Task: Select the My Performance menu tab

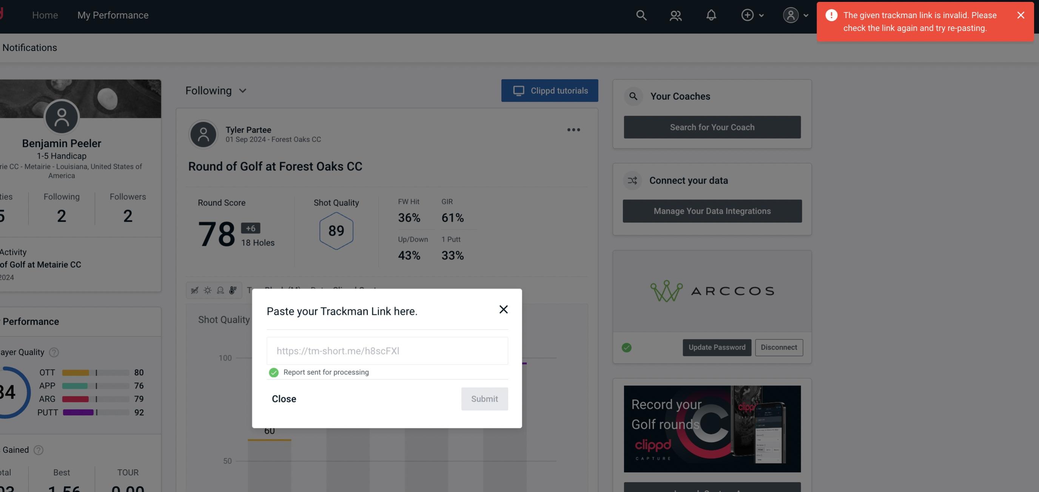Action: pyautogui.click(x=113, y=15)
